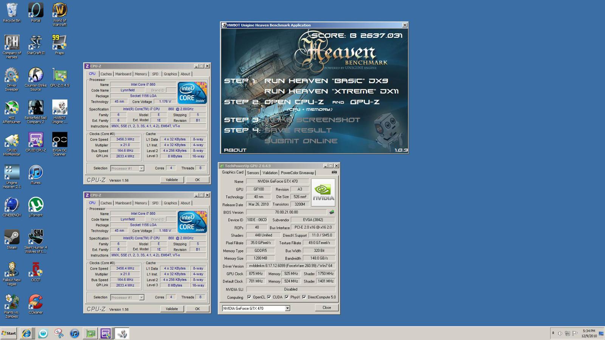
Task: Open µTorrent desktop icon
Action: (x=36, y=207)
